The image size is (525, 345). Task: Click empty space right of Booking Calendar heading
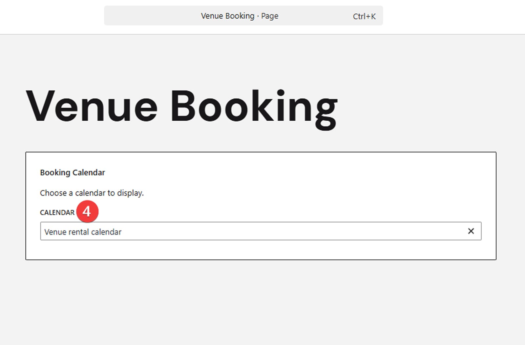tap(295, 172)
